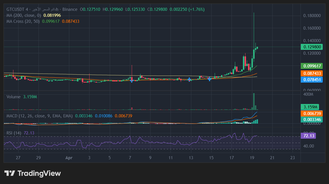The width and height of the screenshot is (329, 184).
Task: Click the GTCUSDT symbol title
Action: click(17, 9)
